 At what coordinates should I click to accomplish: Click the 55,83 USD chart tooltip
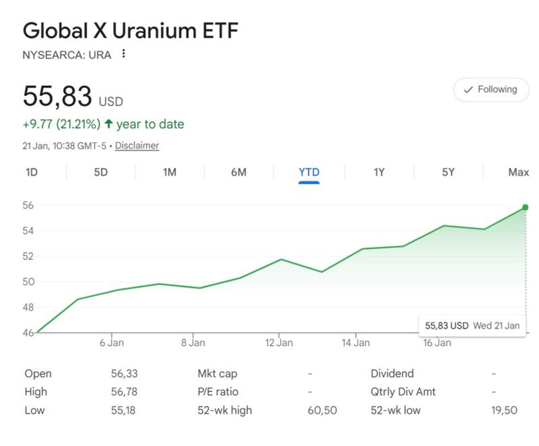(472, 325)
